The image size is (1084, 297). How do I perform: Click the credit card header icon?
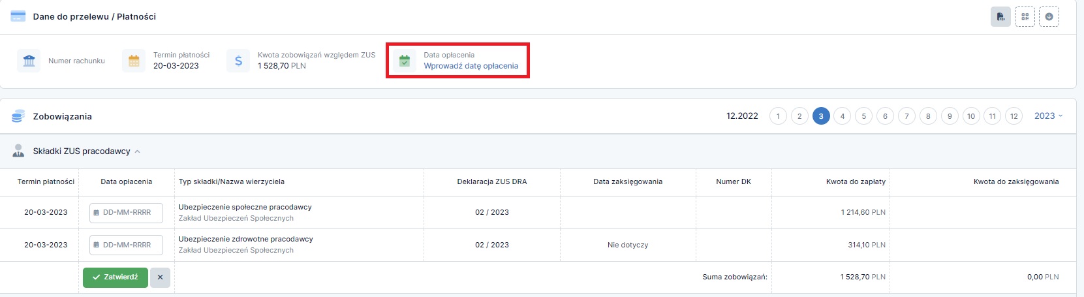(x=18, y=16)
